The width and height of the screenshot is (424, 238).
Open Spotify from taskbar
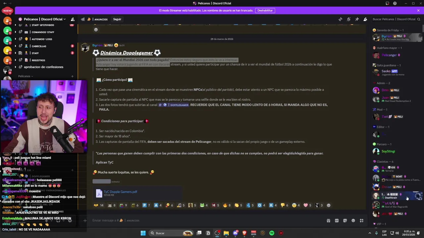click(272, 233)
